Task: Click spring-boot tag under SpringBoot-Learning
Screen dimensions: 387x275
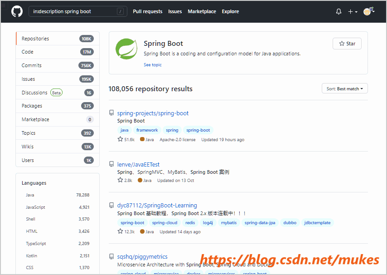Action: click(132, 223)
